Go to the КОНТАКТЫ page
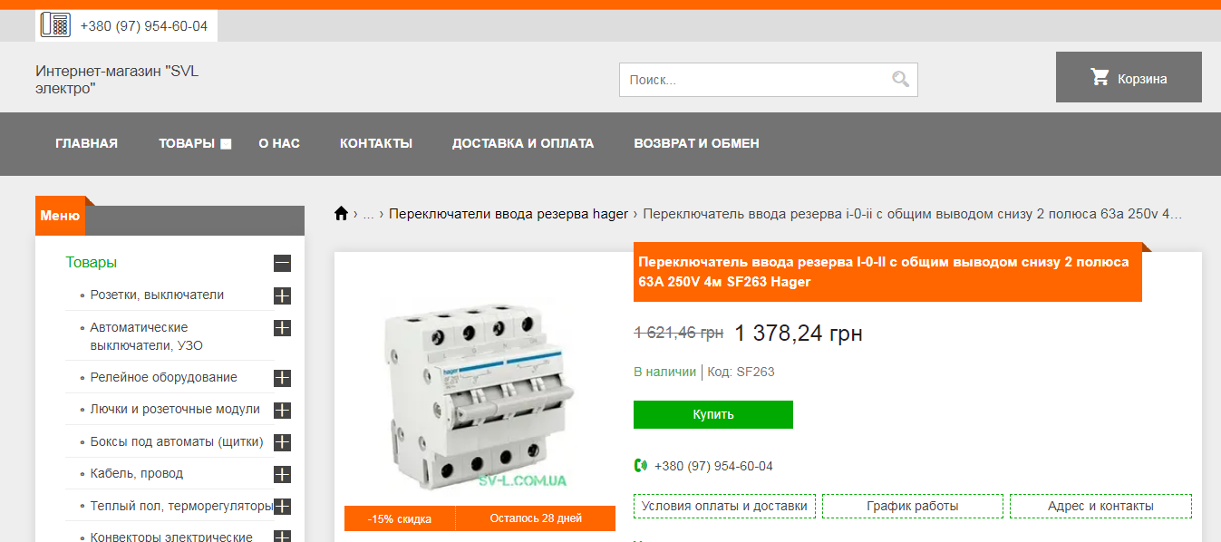The height and width of the screenshot is (542, 1221). tap(376, 143)
